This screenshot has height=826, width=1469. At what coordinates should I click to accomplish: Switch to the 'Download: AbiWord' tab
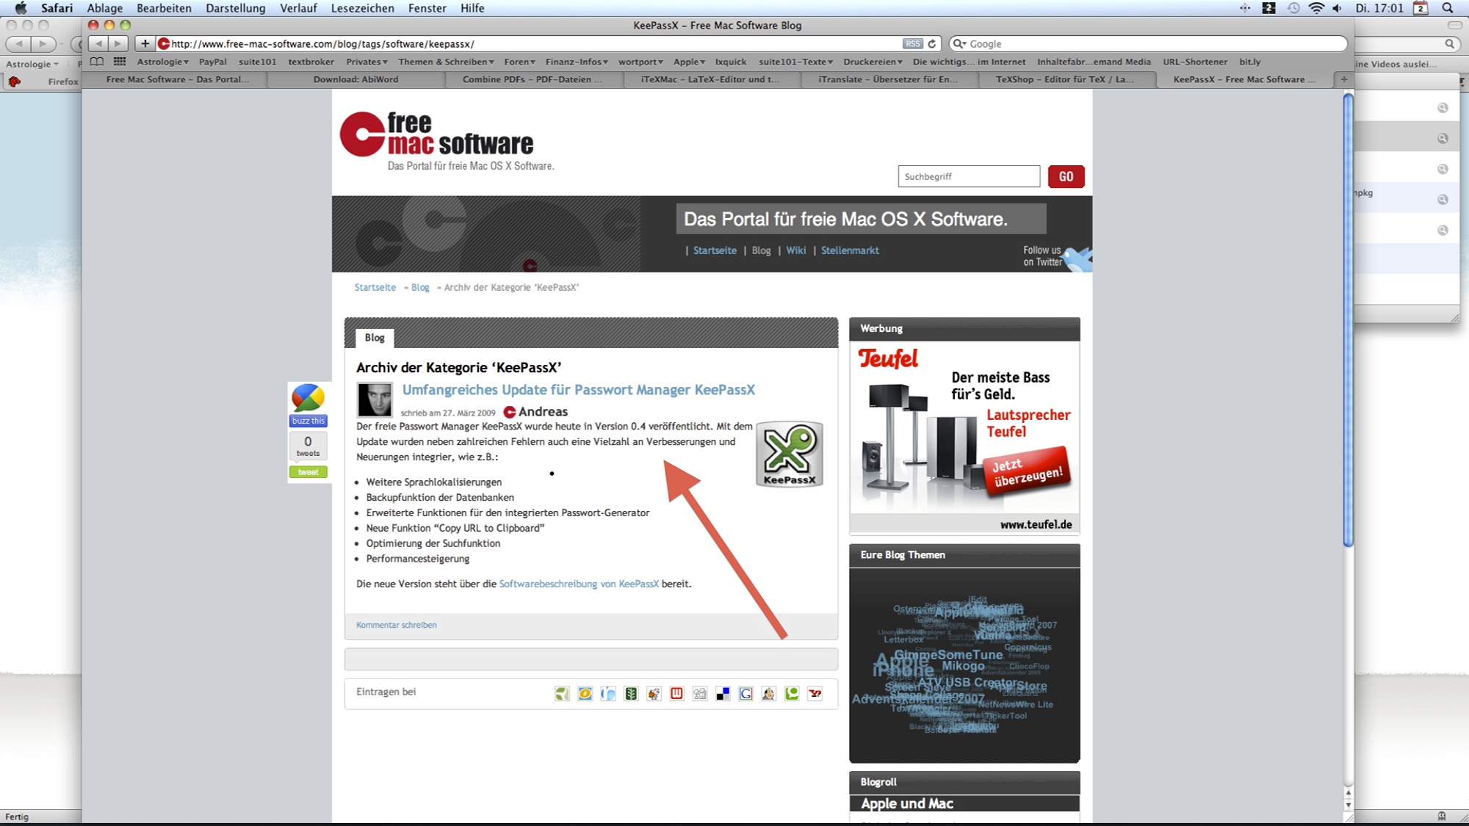click(356, 79)
